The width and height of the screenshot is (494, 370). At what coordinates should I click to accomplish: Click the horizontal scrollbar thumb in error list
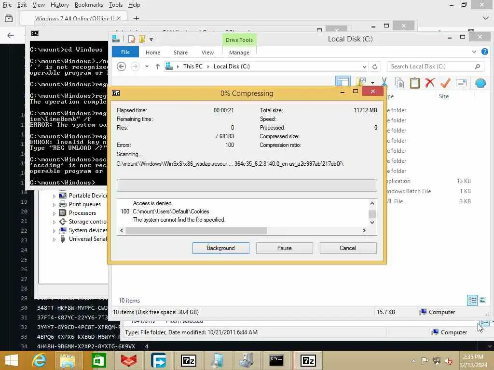coord(196,231)
